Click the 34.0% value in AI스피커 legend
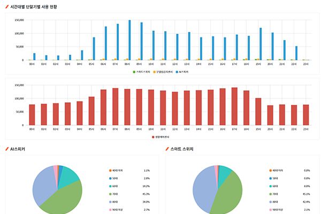The width and height of the screenshot is (321, 214). (x=146, y=202)
